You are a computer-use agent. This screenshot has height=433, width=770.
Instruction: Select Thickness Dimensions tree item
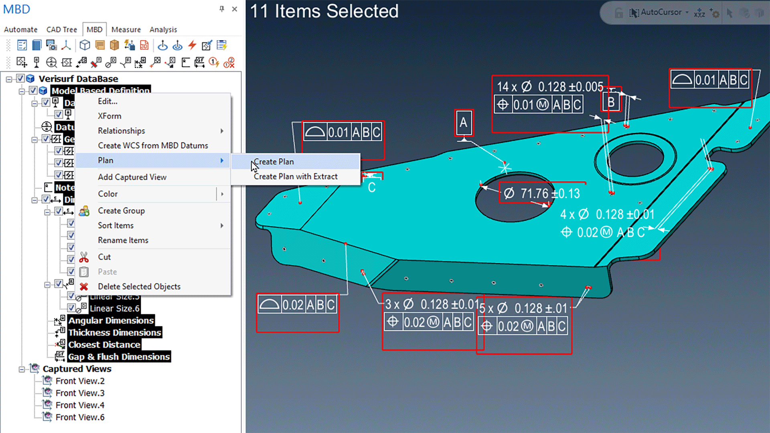point(115,332)
